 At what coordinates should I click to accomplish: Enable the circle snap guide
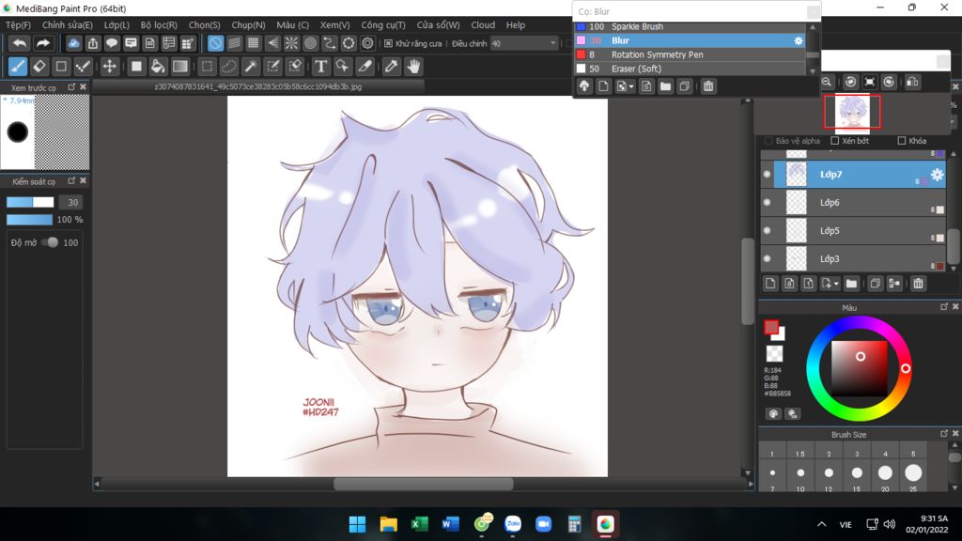pyautogui.click(x=310, y=43)
